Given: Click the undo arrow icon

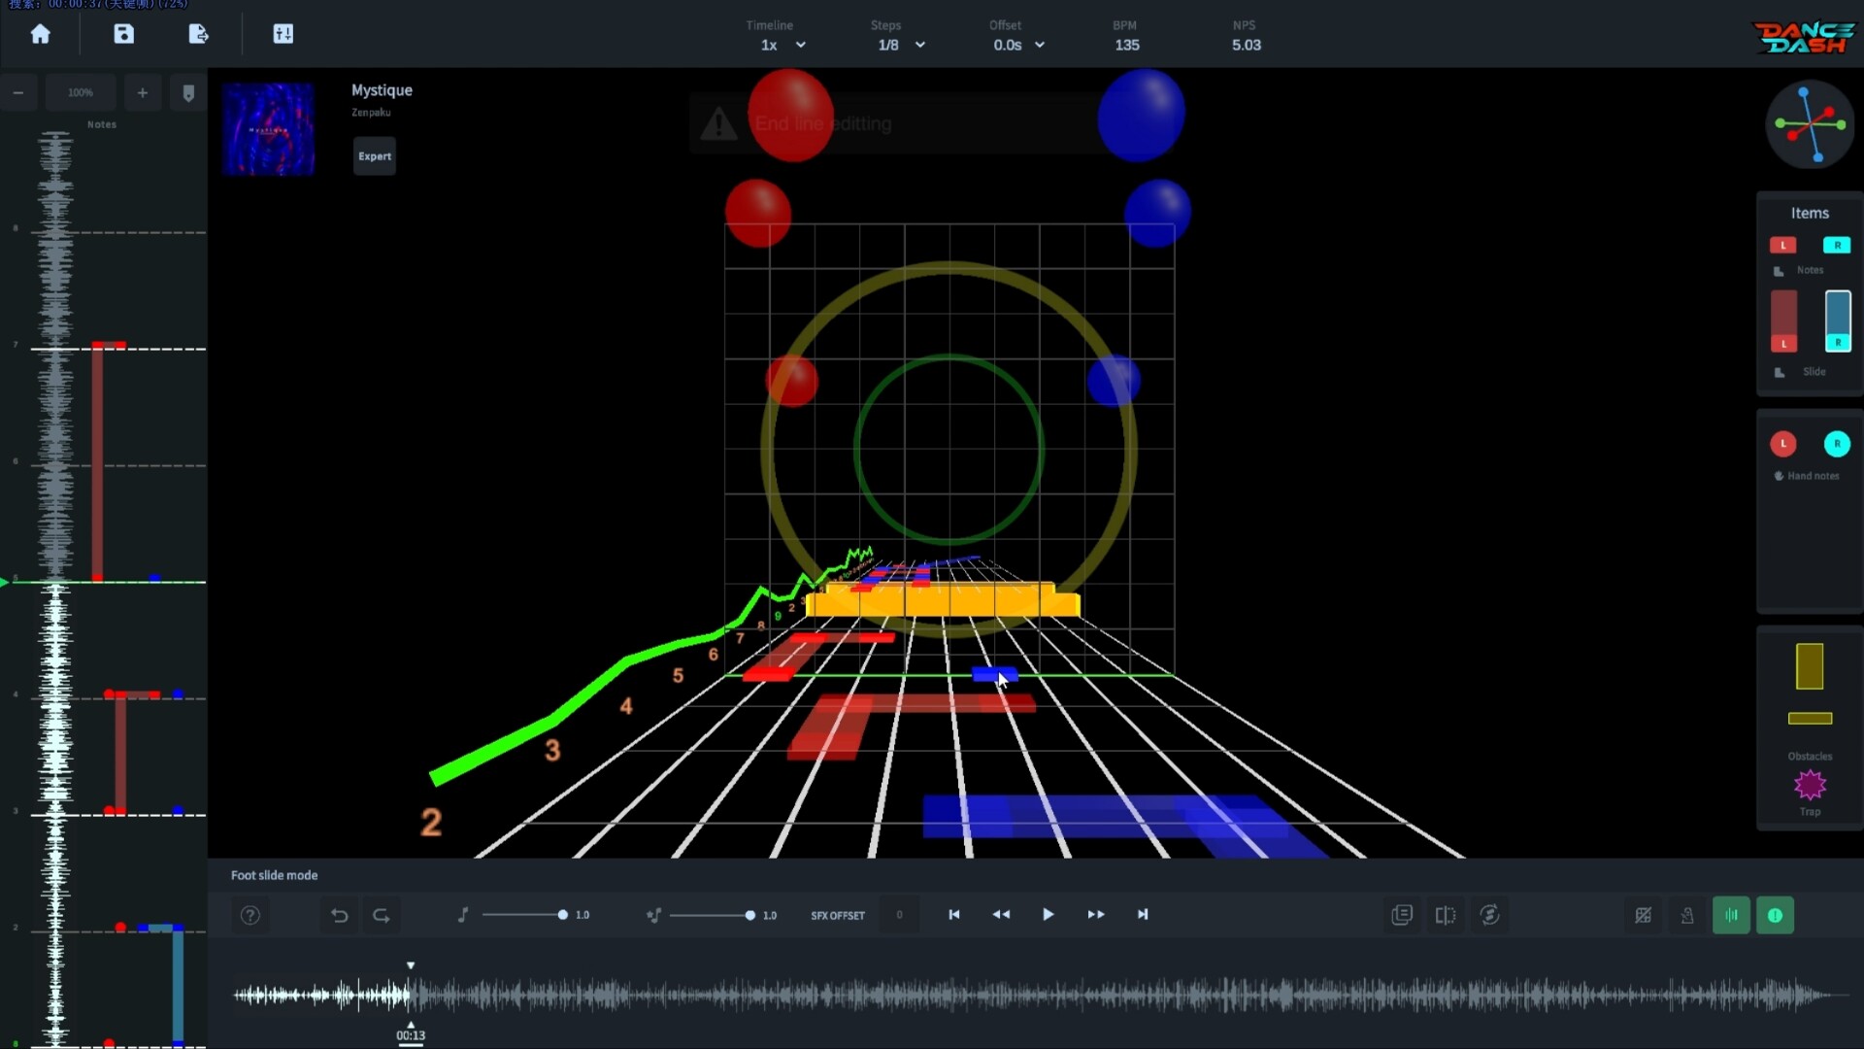Looking at the screenshot, I should (339, 914).
